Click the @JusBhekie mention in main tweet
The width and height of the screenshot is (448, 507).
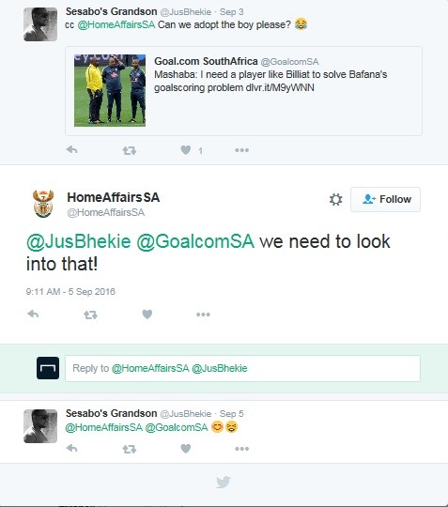[x=79, y=242]
